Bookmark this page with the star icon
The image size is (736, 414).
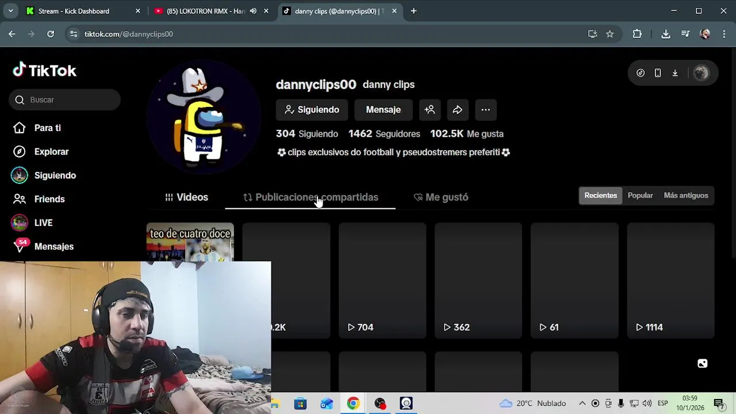click(x=610, y=34)
